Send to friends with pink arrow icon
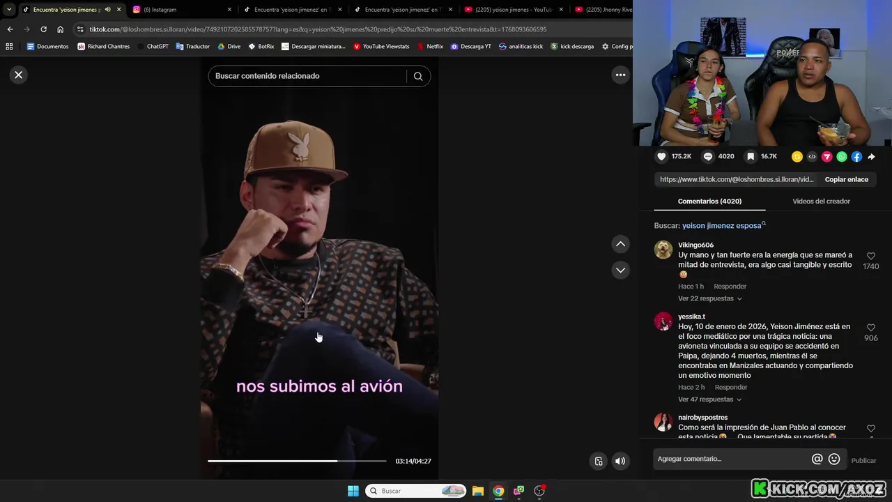The height and width of the screenshot is (502, 892). [x=827, y=157]
